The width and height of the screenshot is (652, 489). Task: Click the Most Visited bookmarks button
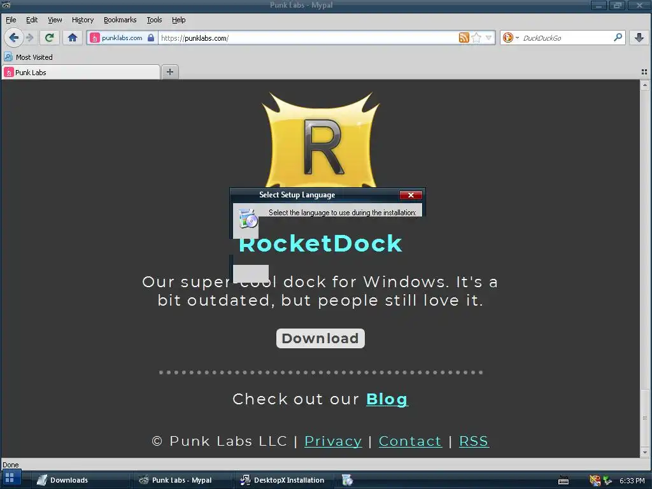(x=28, y=57)
